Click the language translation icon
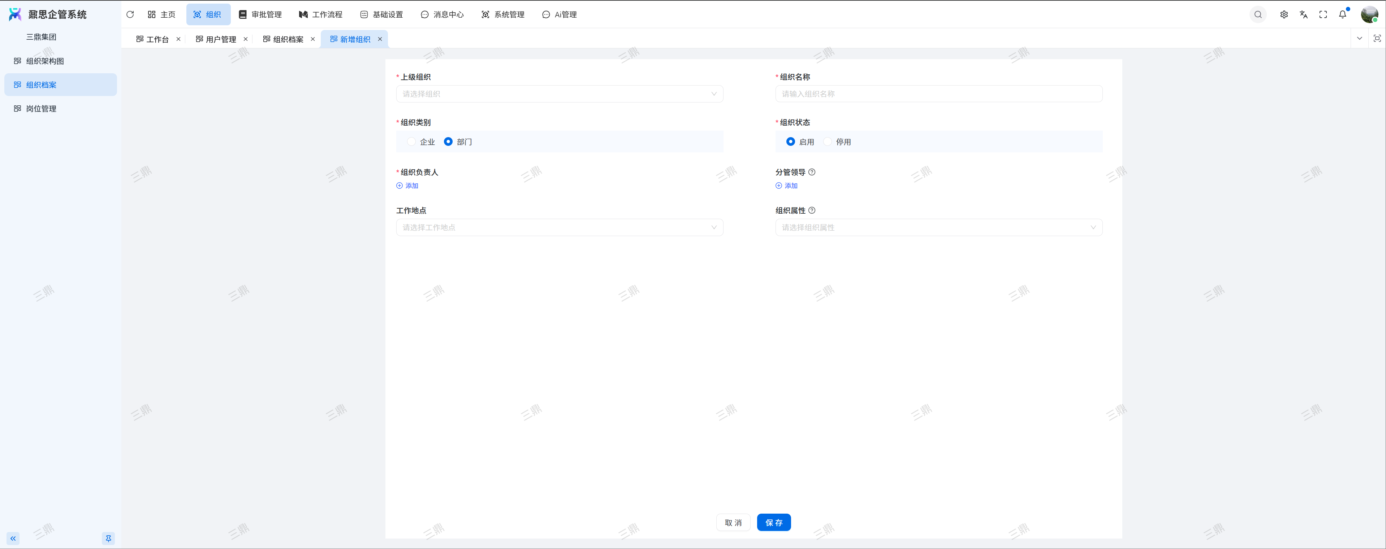 tap(1303, 14)
